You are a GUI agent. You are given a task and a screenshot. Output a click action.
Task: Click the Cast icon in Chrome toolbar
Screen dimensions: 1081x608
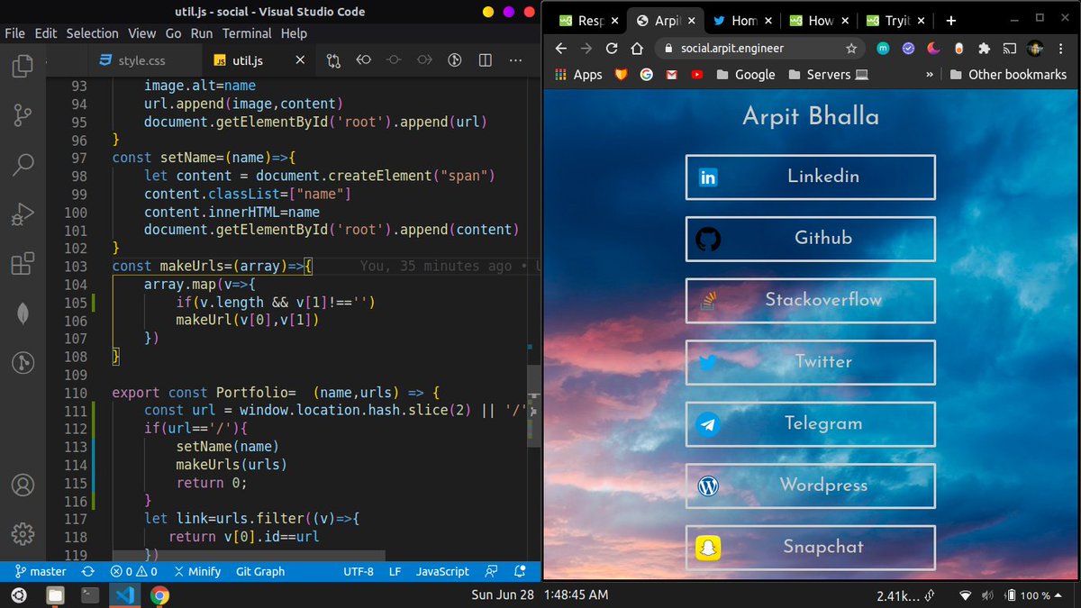[1011, 49]
